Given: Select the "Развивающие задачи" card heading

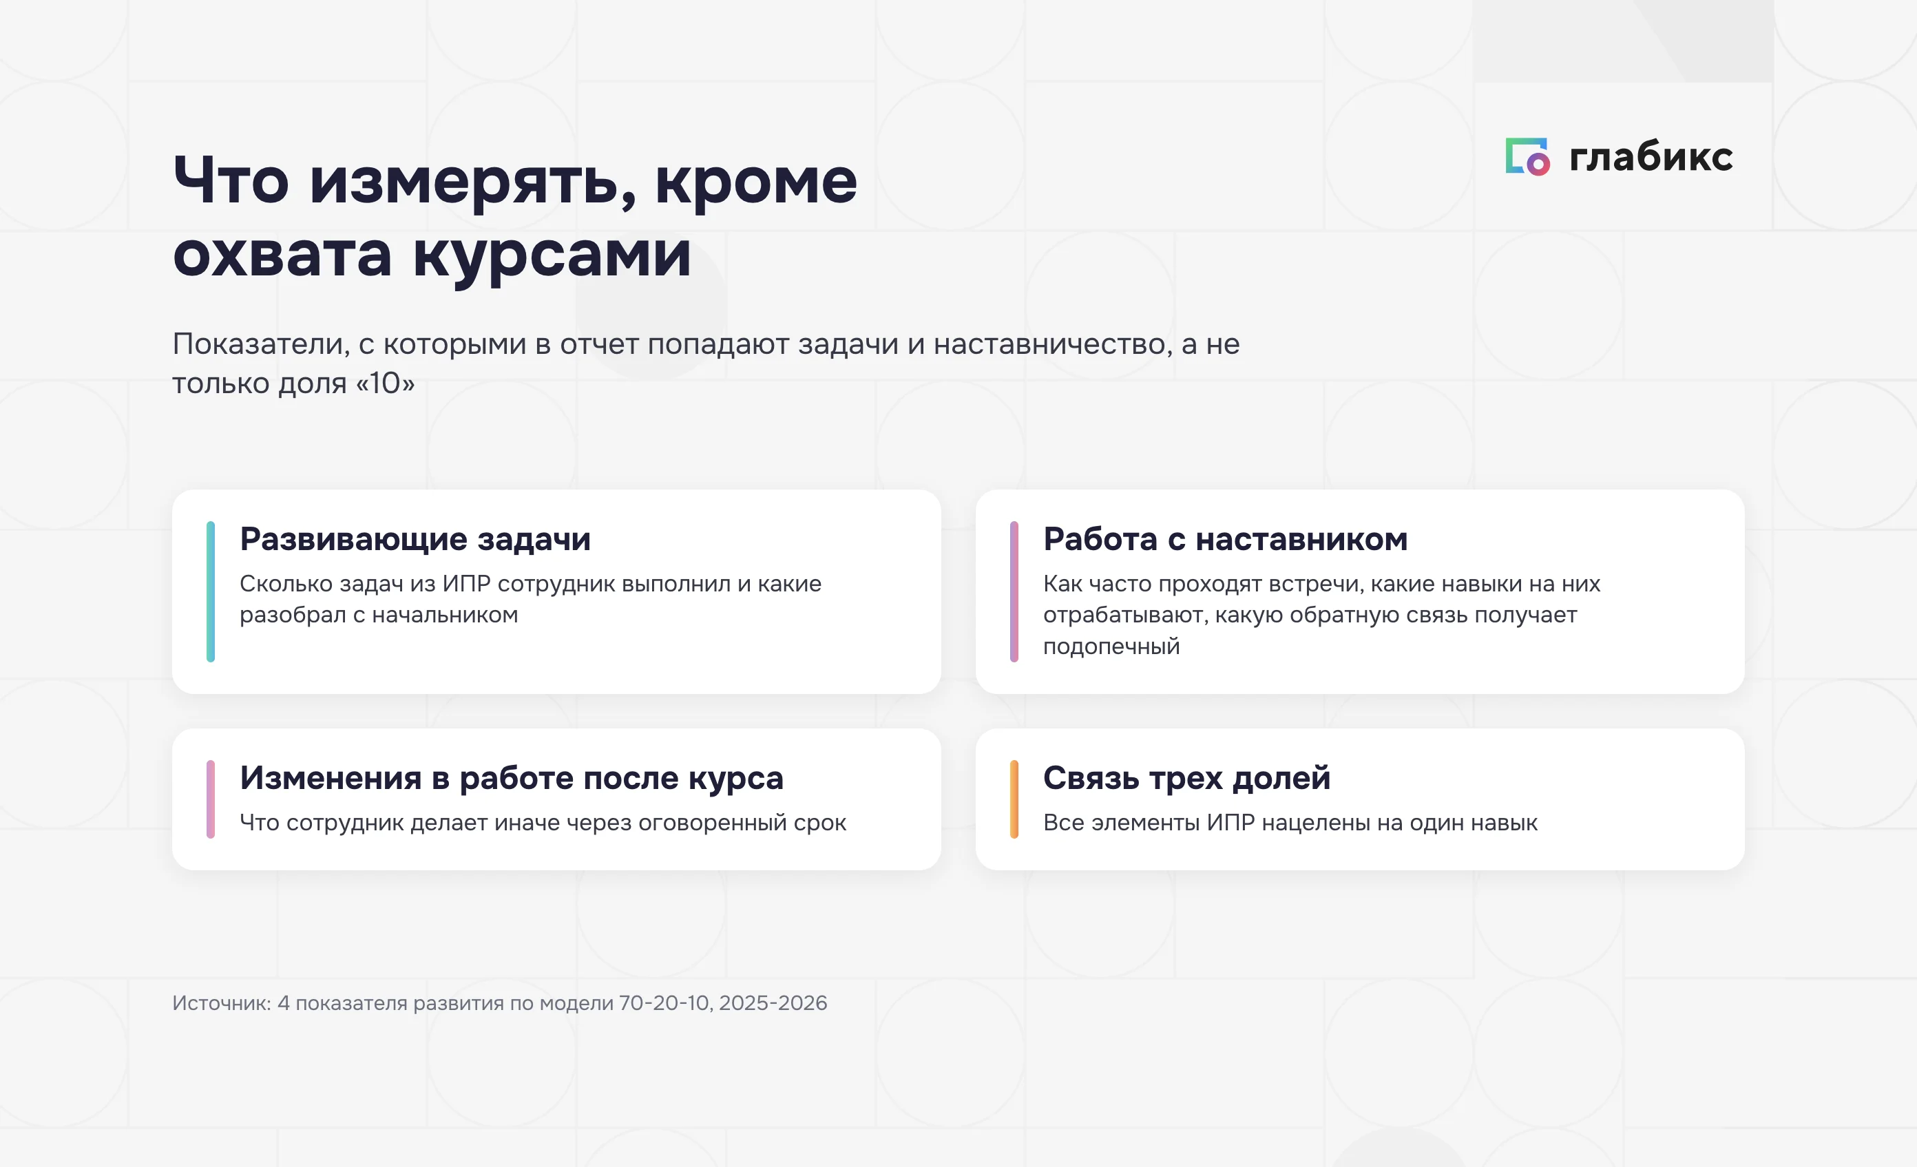Looking at the screenshot, I should [415, 539].
